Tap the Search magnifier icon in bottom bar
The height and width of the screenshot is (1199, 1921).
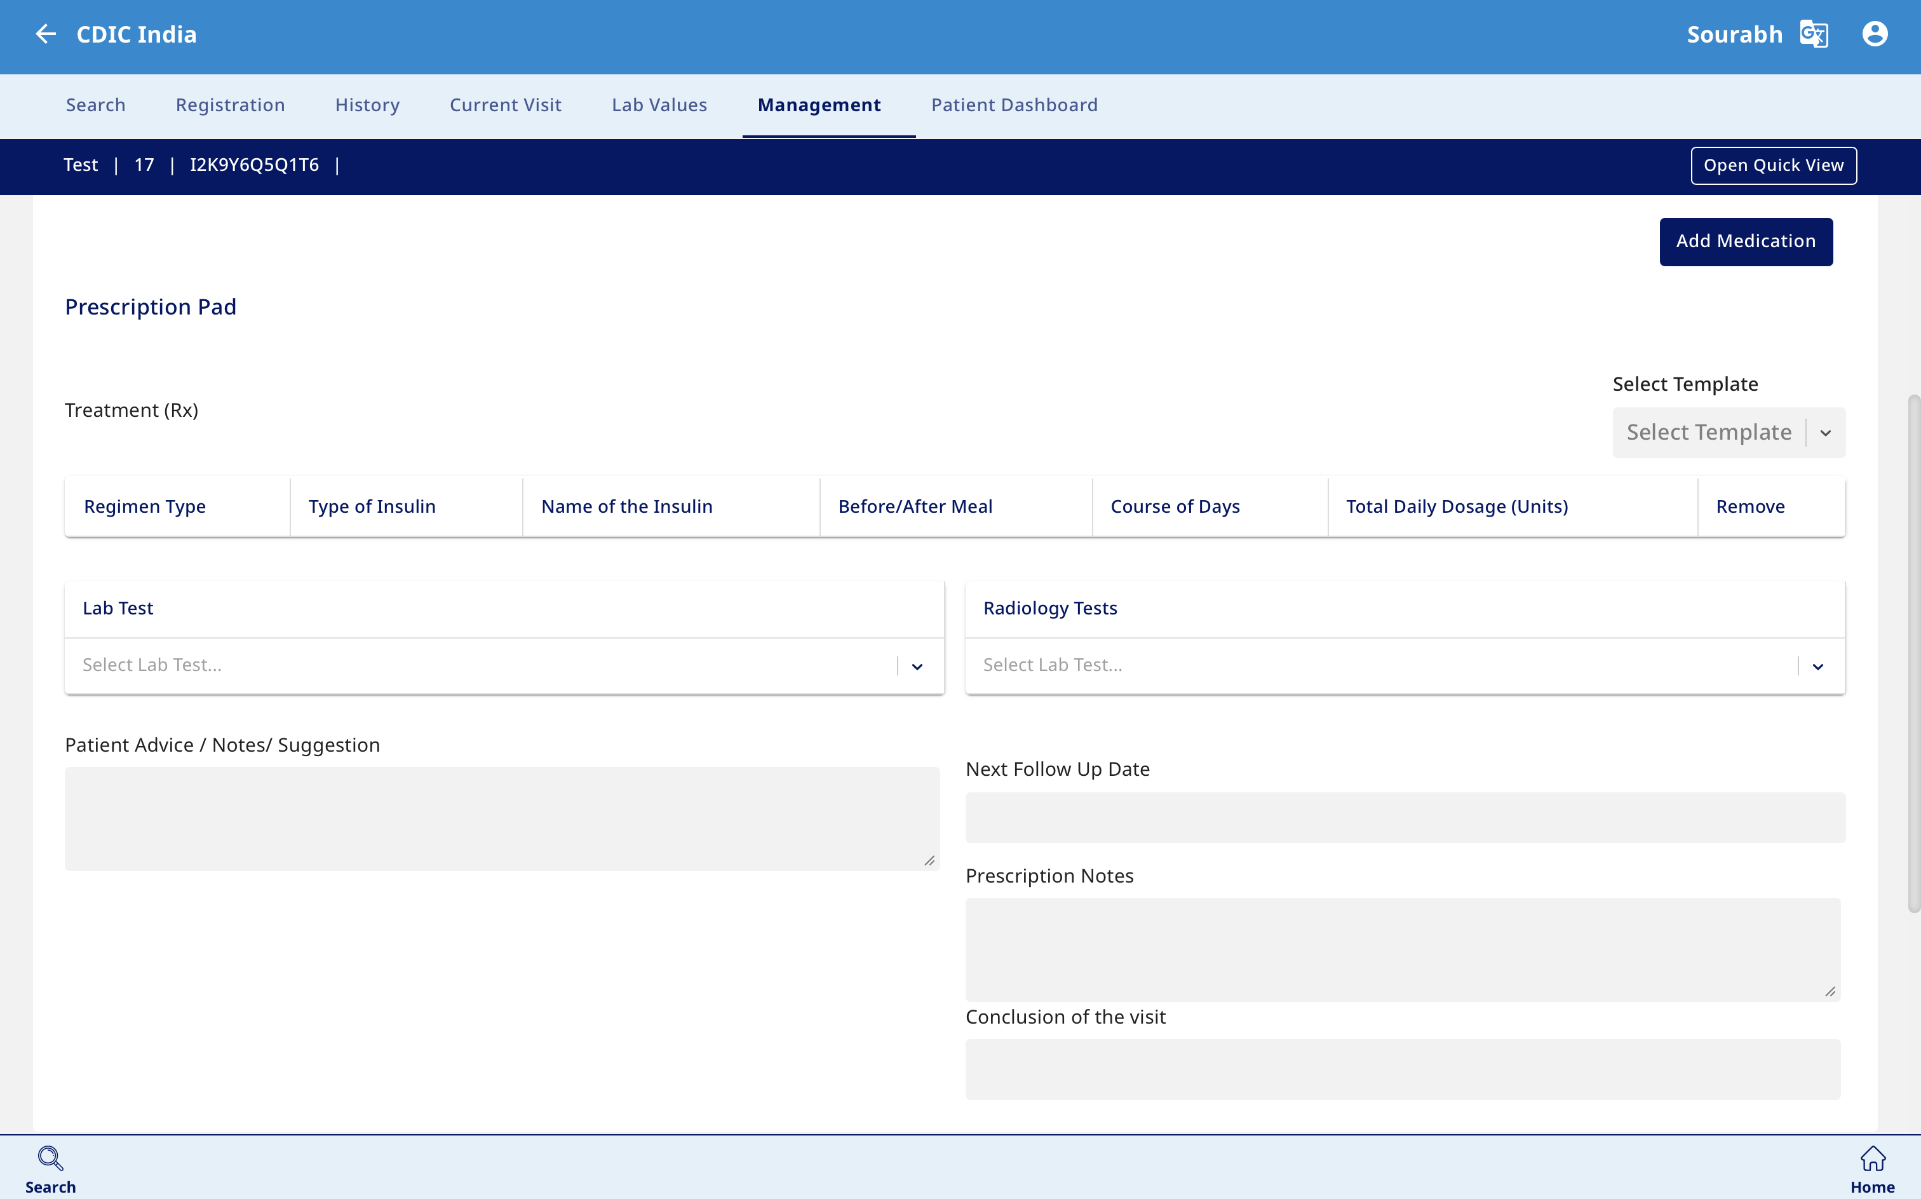pyautogui.click(x=50, y=1158)
